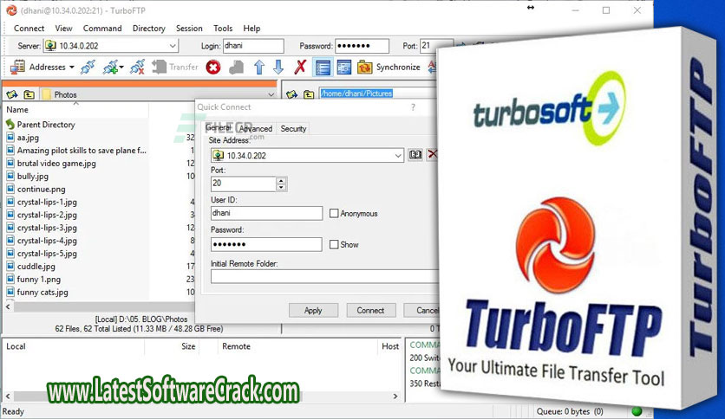Open the Directory menu
The width and height of the screenshot is (725, 419).
[x=149, y=29]
